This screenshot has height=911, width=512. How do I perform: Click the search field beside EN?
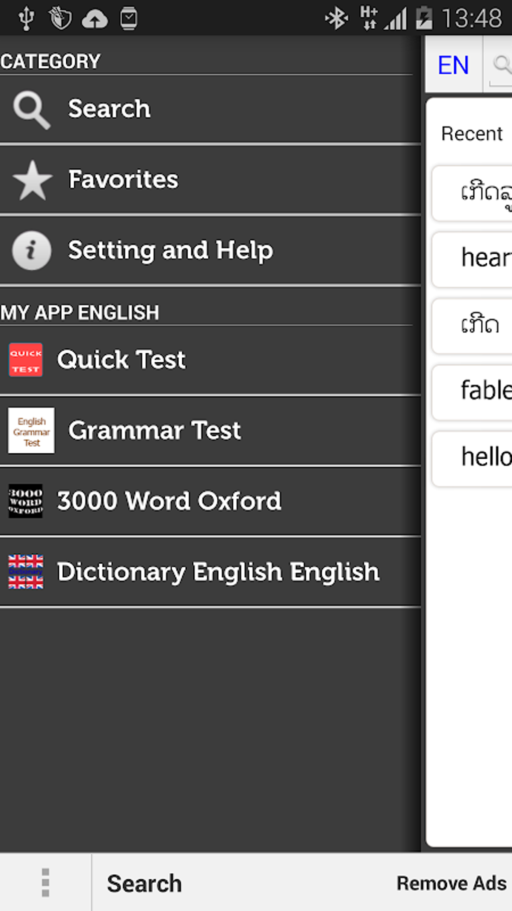500,65
